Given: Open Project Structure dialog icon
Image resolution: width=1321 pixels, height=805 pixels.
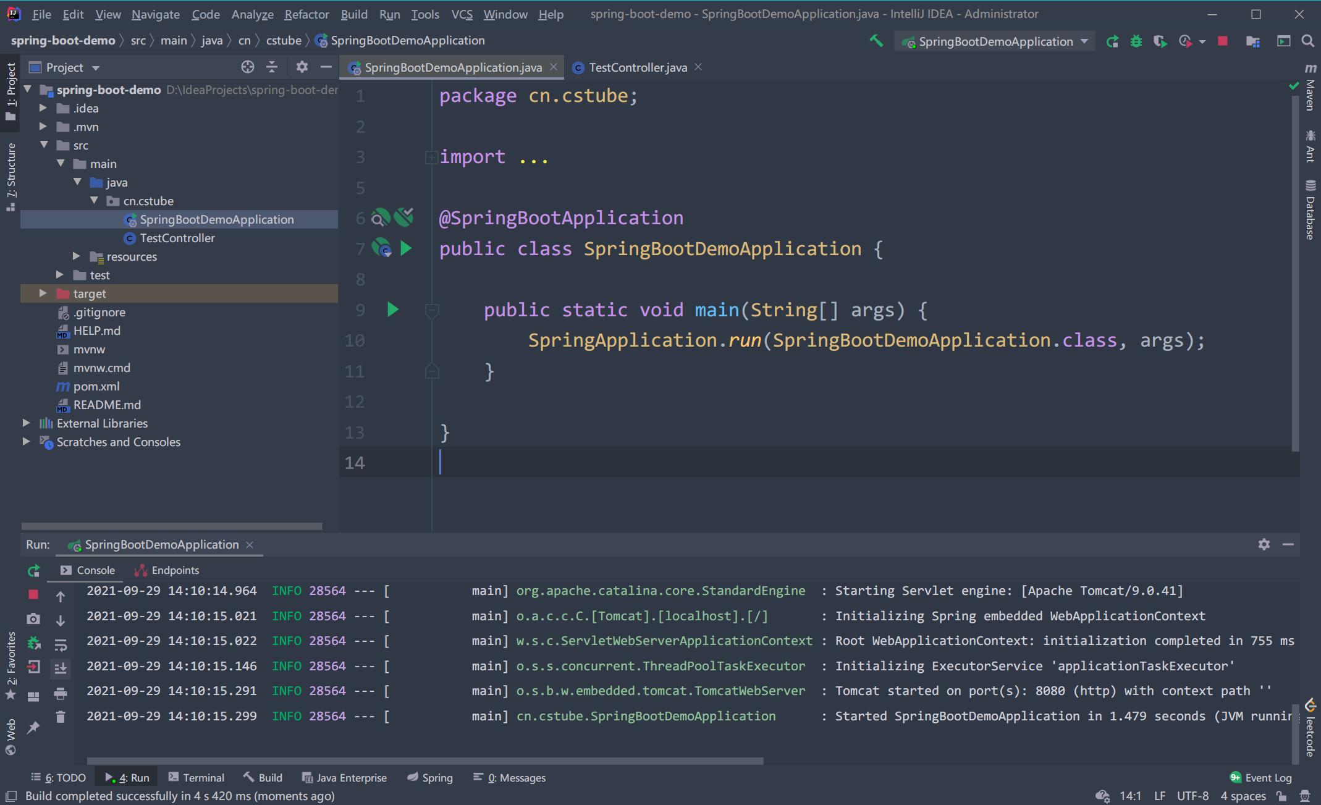Looking at the screenshot, I should point(1253,41).
